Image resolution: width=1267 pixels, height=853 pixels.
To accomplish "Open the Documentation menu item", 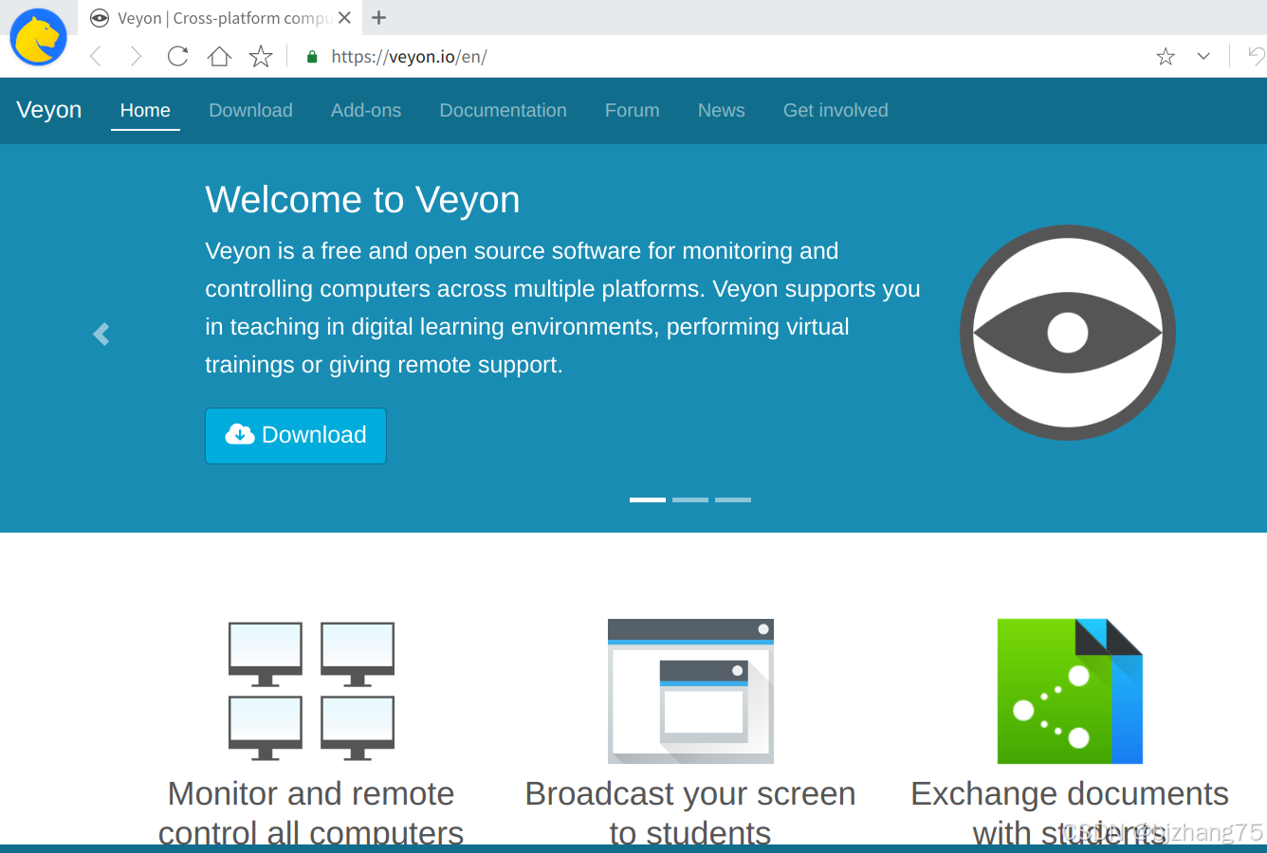I will tap(503, 111).
